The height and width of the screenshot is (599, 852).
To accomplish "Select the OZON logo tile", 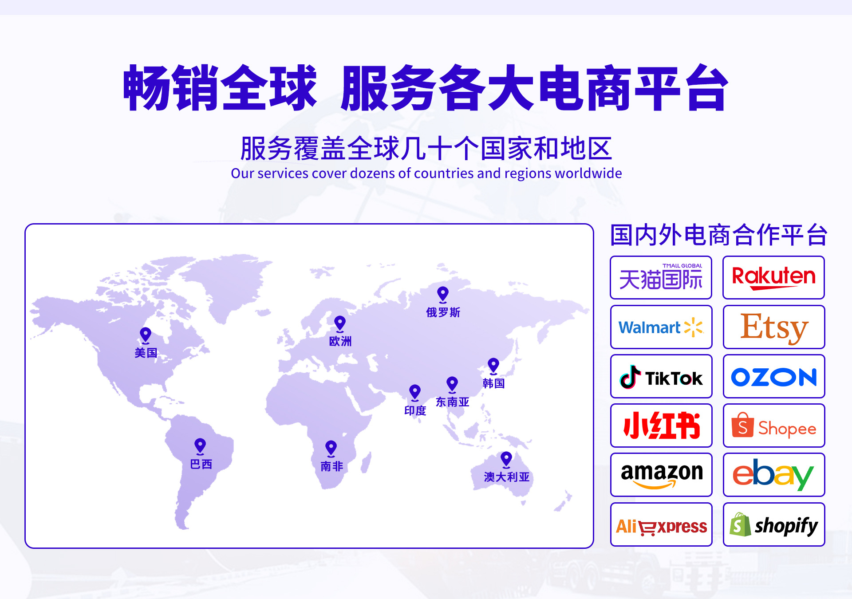I will 773,376.
